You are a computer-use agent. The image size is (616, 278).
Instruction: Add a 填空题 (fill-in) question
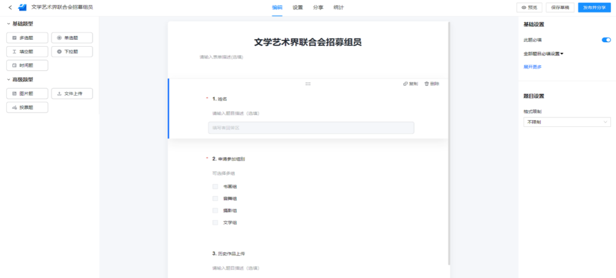(x=27, y=52)
